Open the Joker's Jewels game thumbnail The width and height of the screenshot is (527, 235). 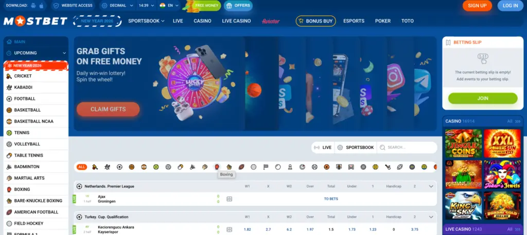[x=502, y=174]
